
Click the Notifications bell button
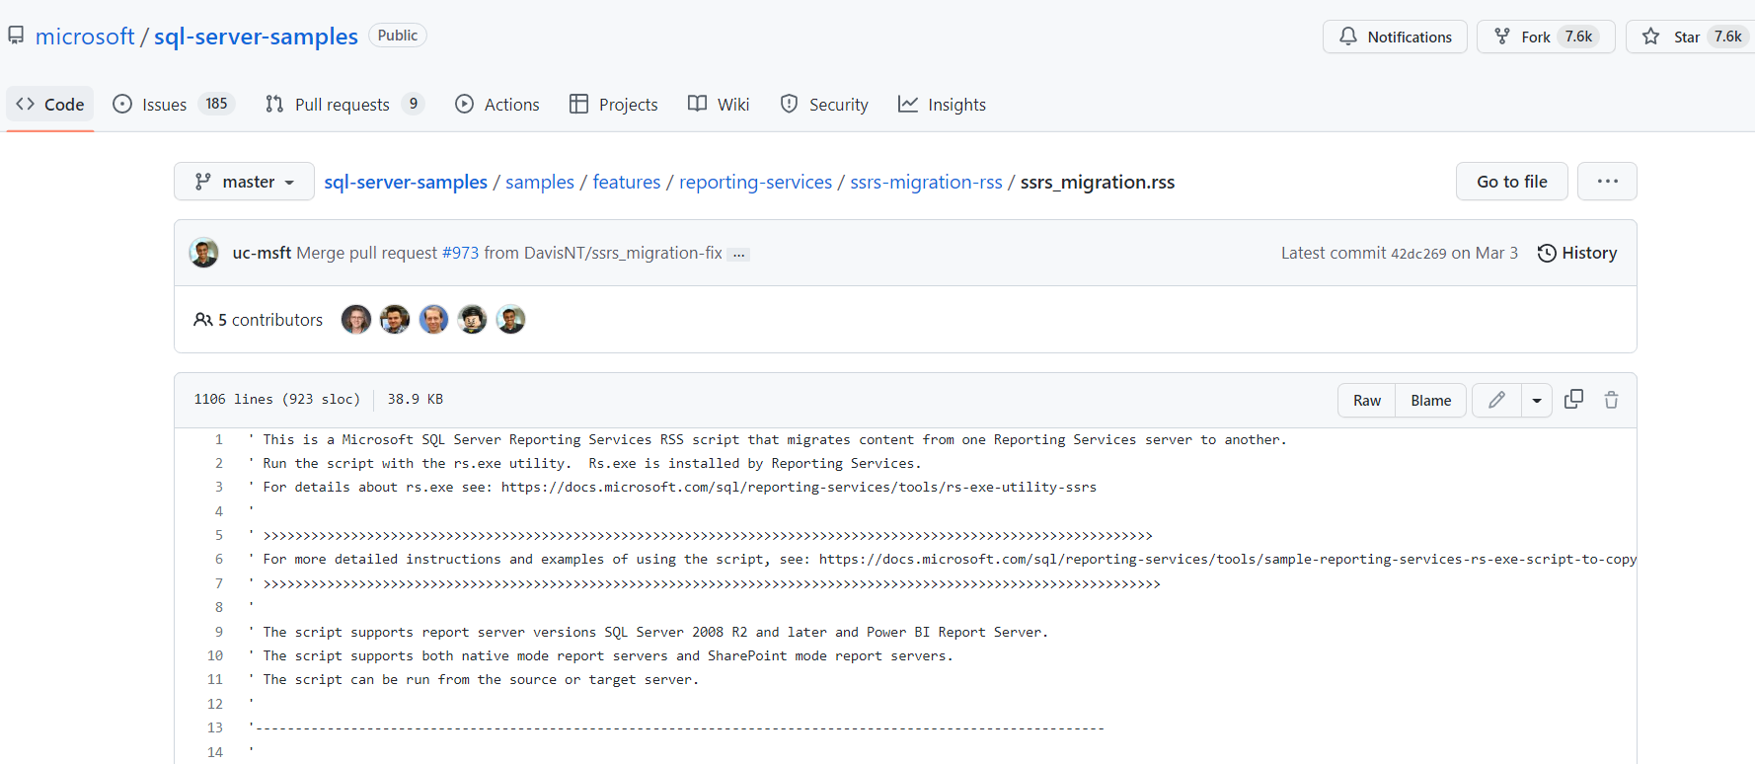click(x=1395, y=37)
